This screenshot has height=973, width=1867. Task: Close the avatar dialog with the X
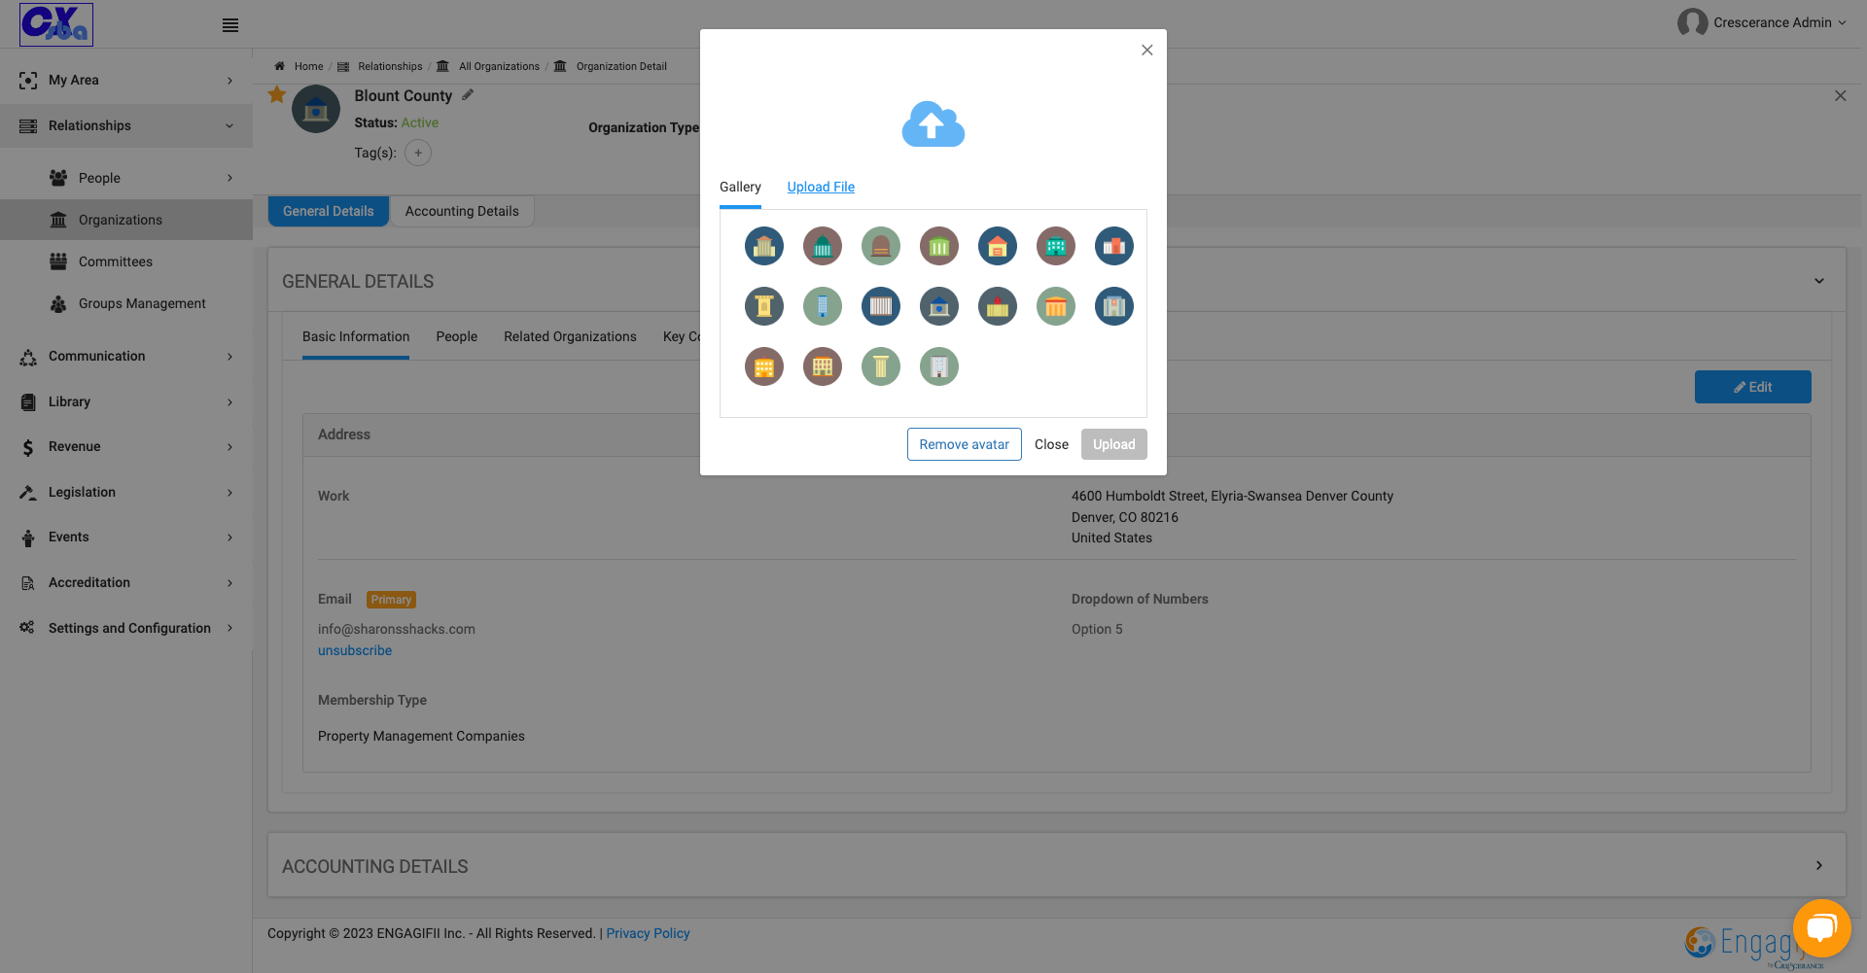(1147, 51)
